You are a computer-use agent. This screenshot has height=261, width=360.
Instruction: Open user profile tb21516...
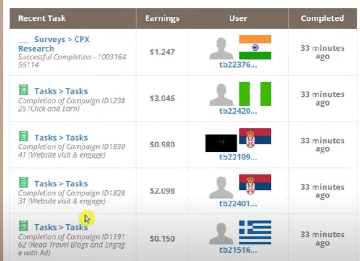(238, 250)
